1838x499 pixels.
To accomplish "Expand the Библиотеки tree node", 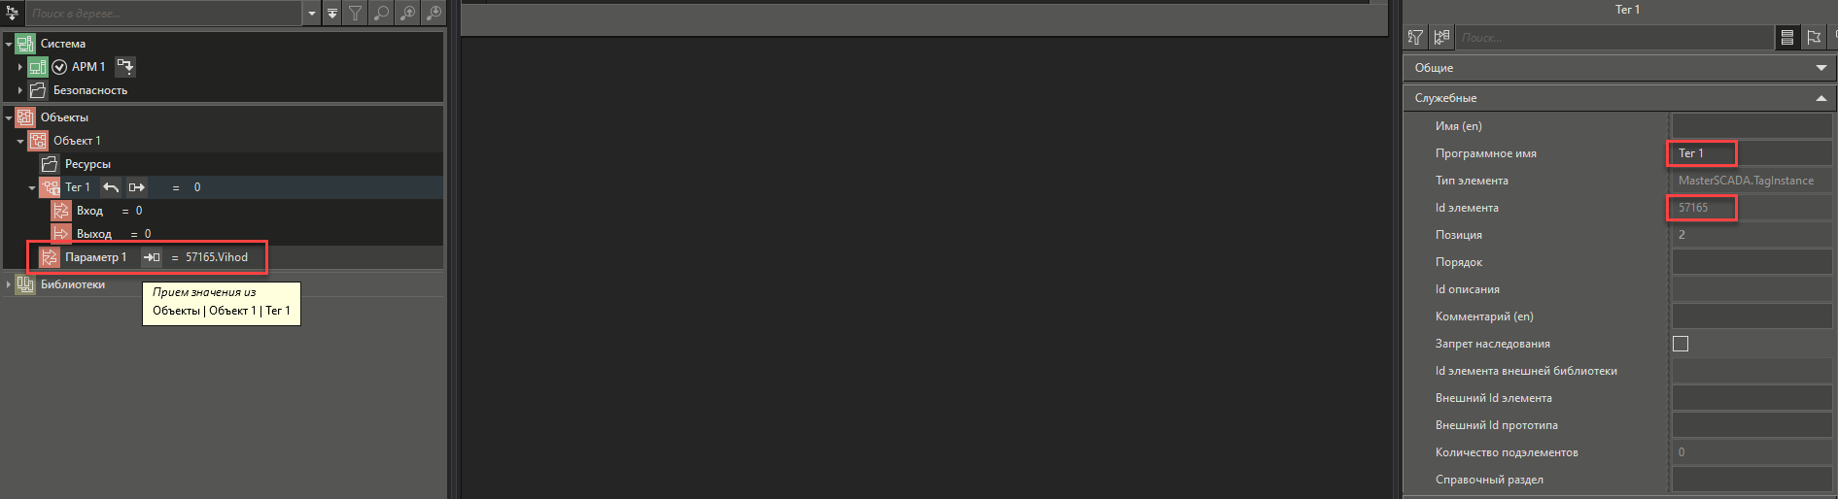I will [x=9, y=284].
